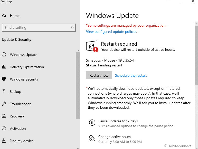Screen dimensions: 198x149
Task: Click the Windows Security shield icon
Action: point(4,79)
